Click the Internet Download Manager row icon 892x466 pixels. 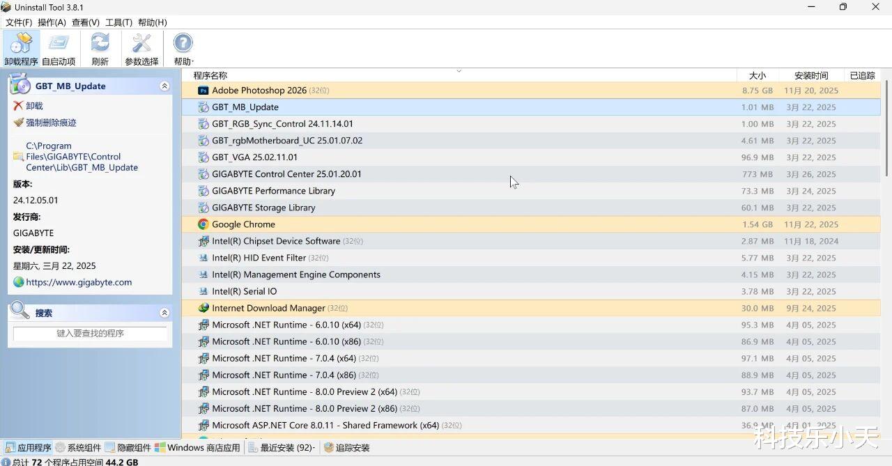tap(203, 308)
